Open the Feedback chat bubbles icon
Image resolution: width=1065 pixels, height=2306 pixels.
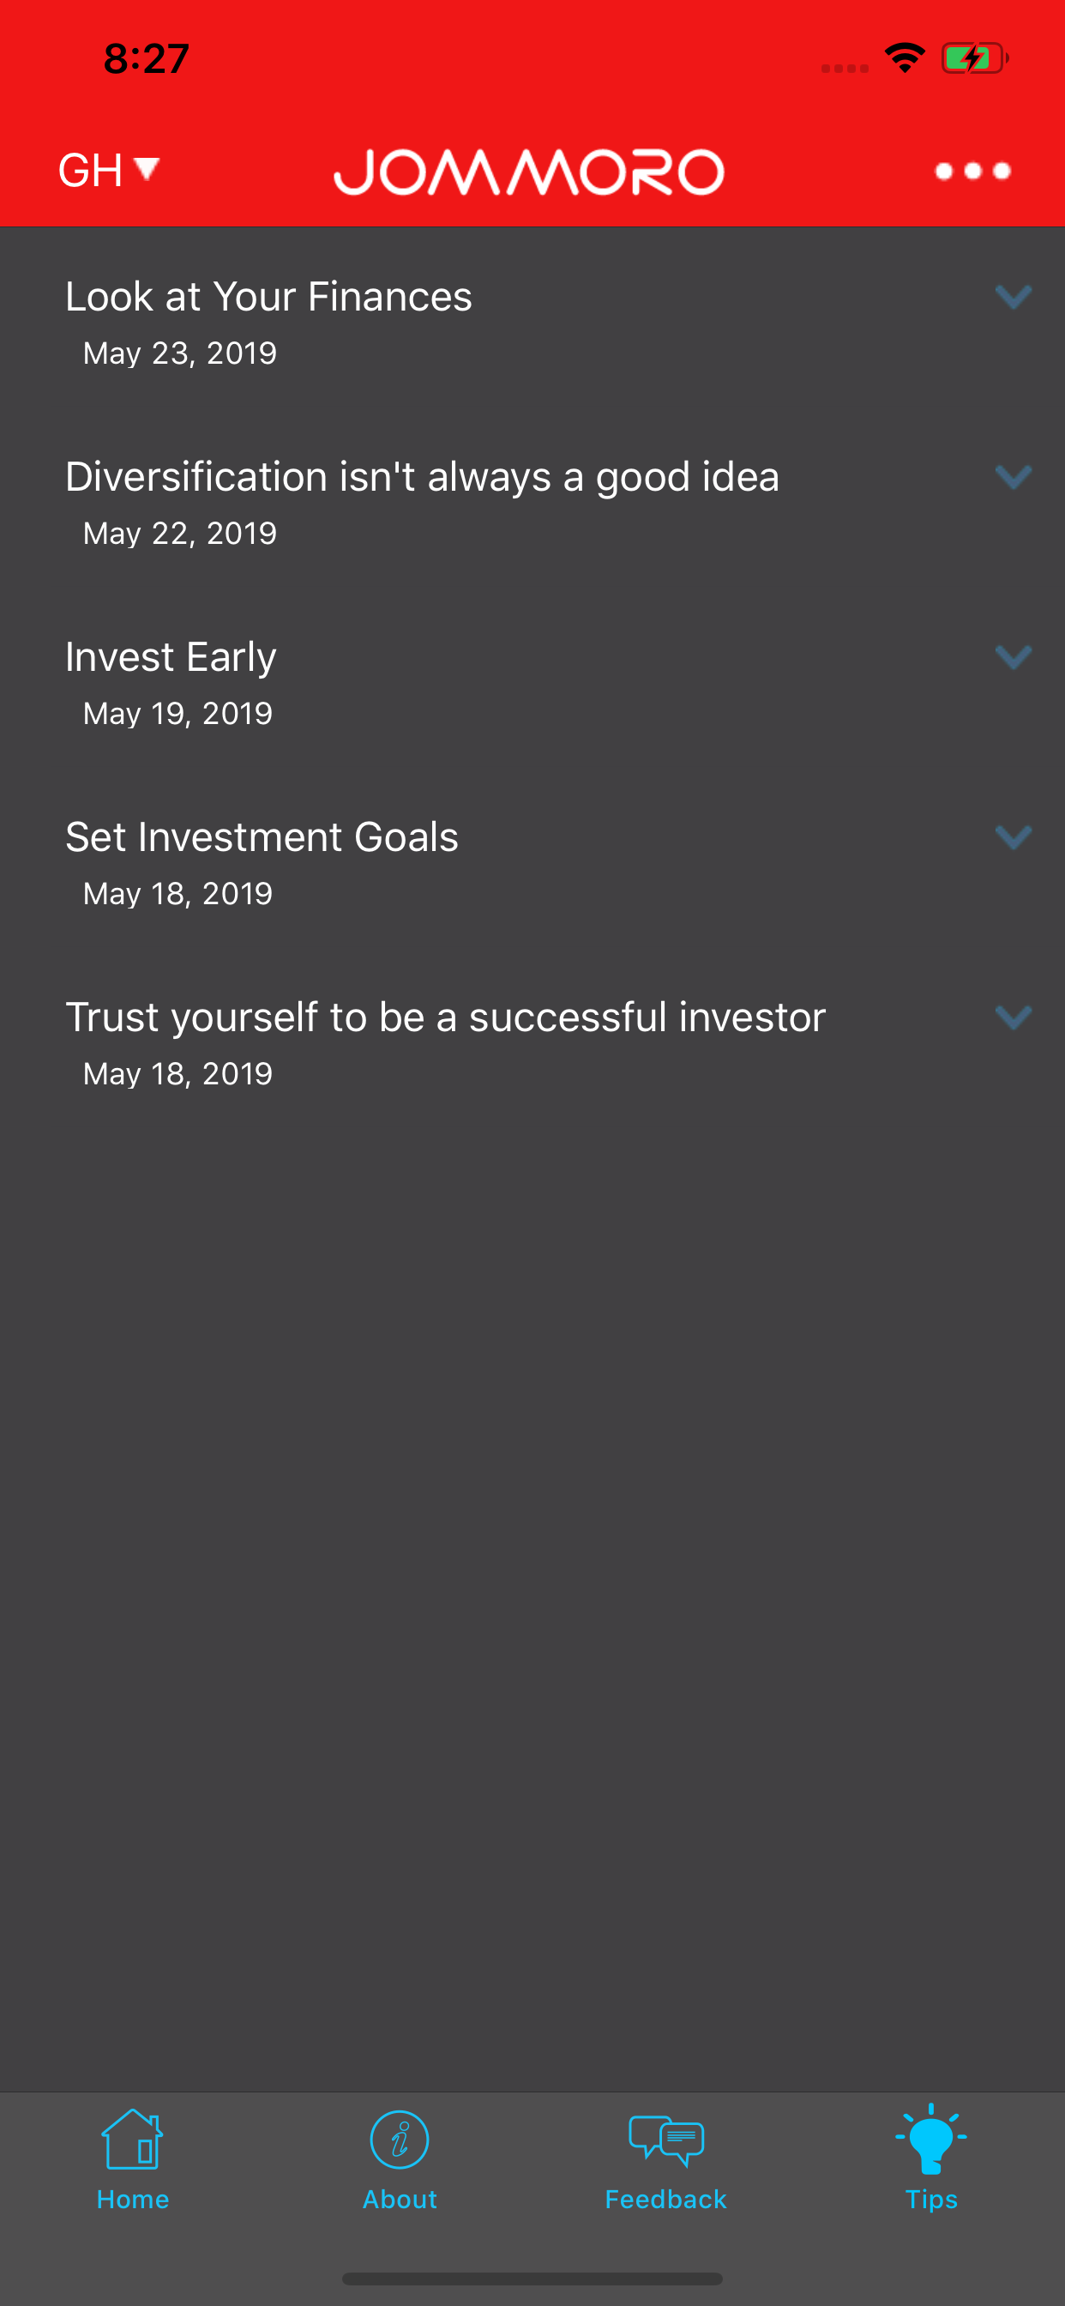(x=666, y=2140)
